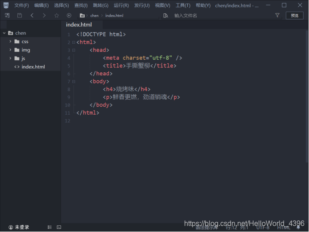Click the notification bell icon in status bar
The image size is (309, 232).
298,228
